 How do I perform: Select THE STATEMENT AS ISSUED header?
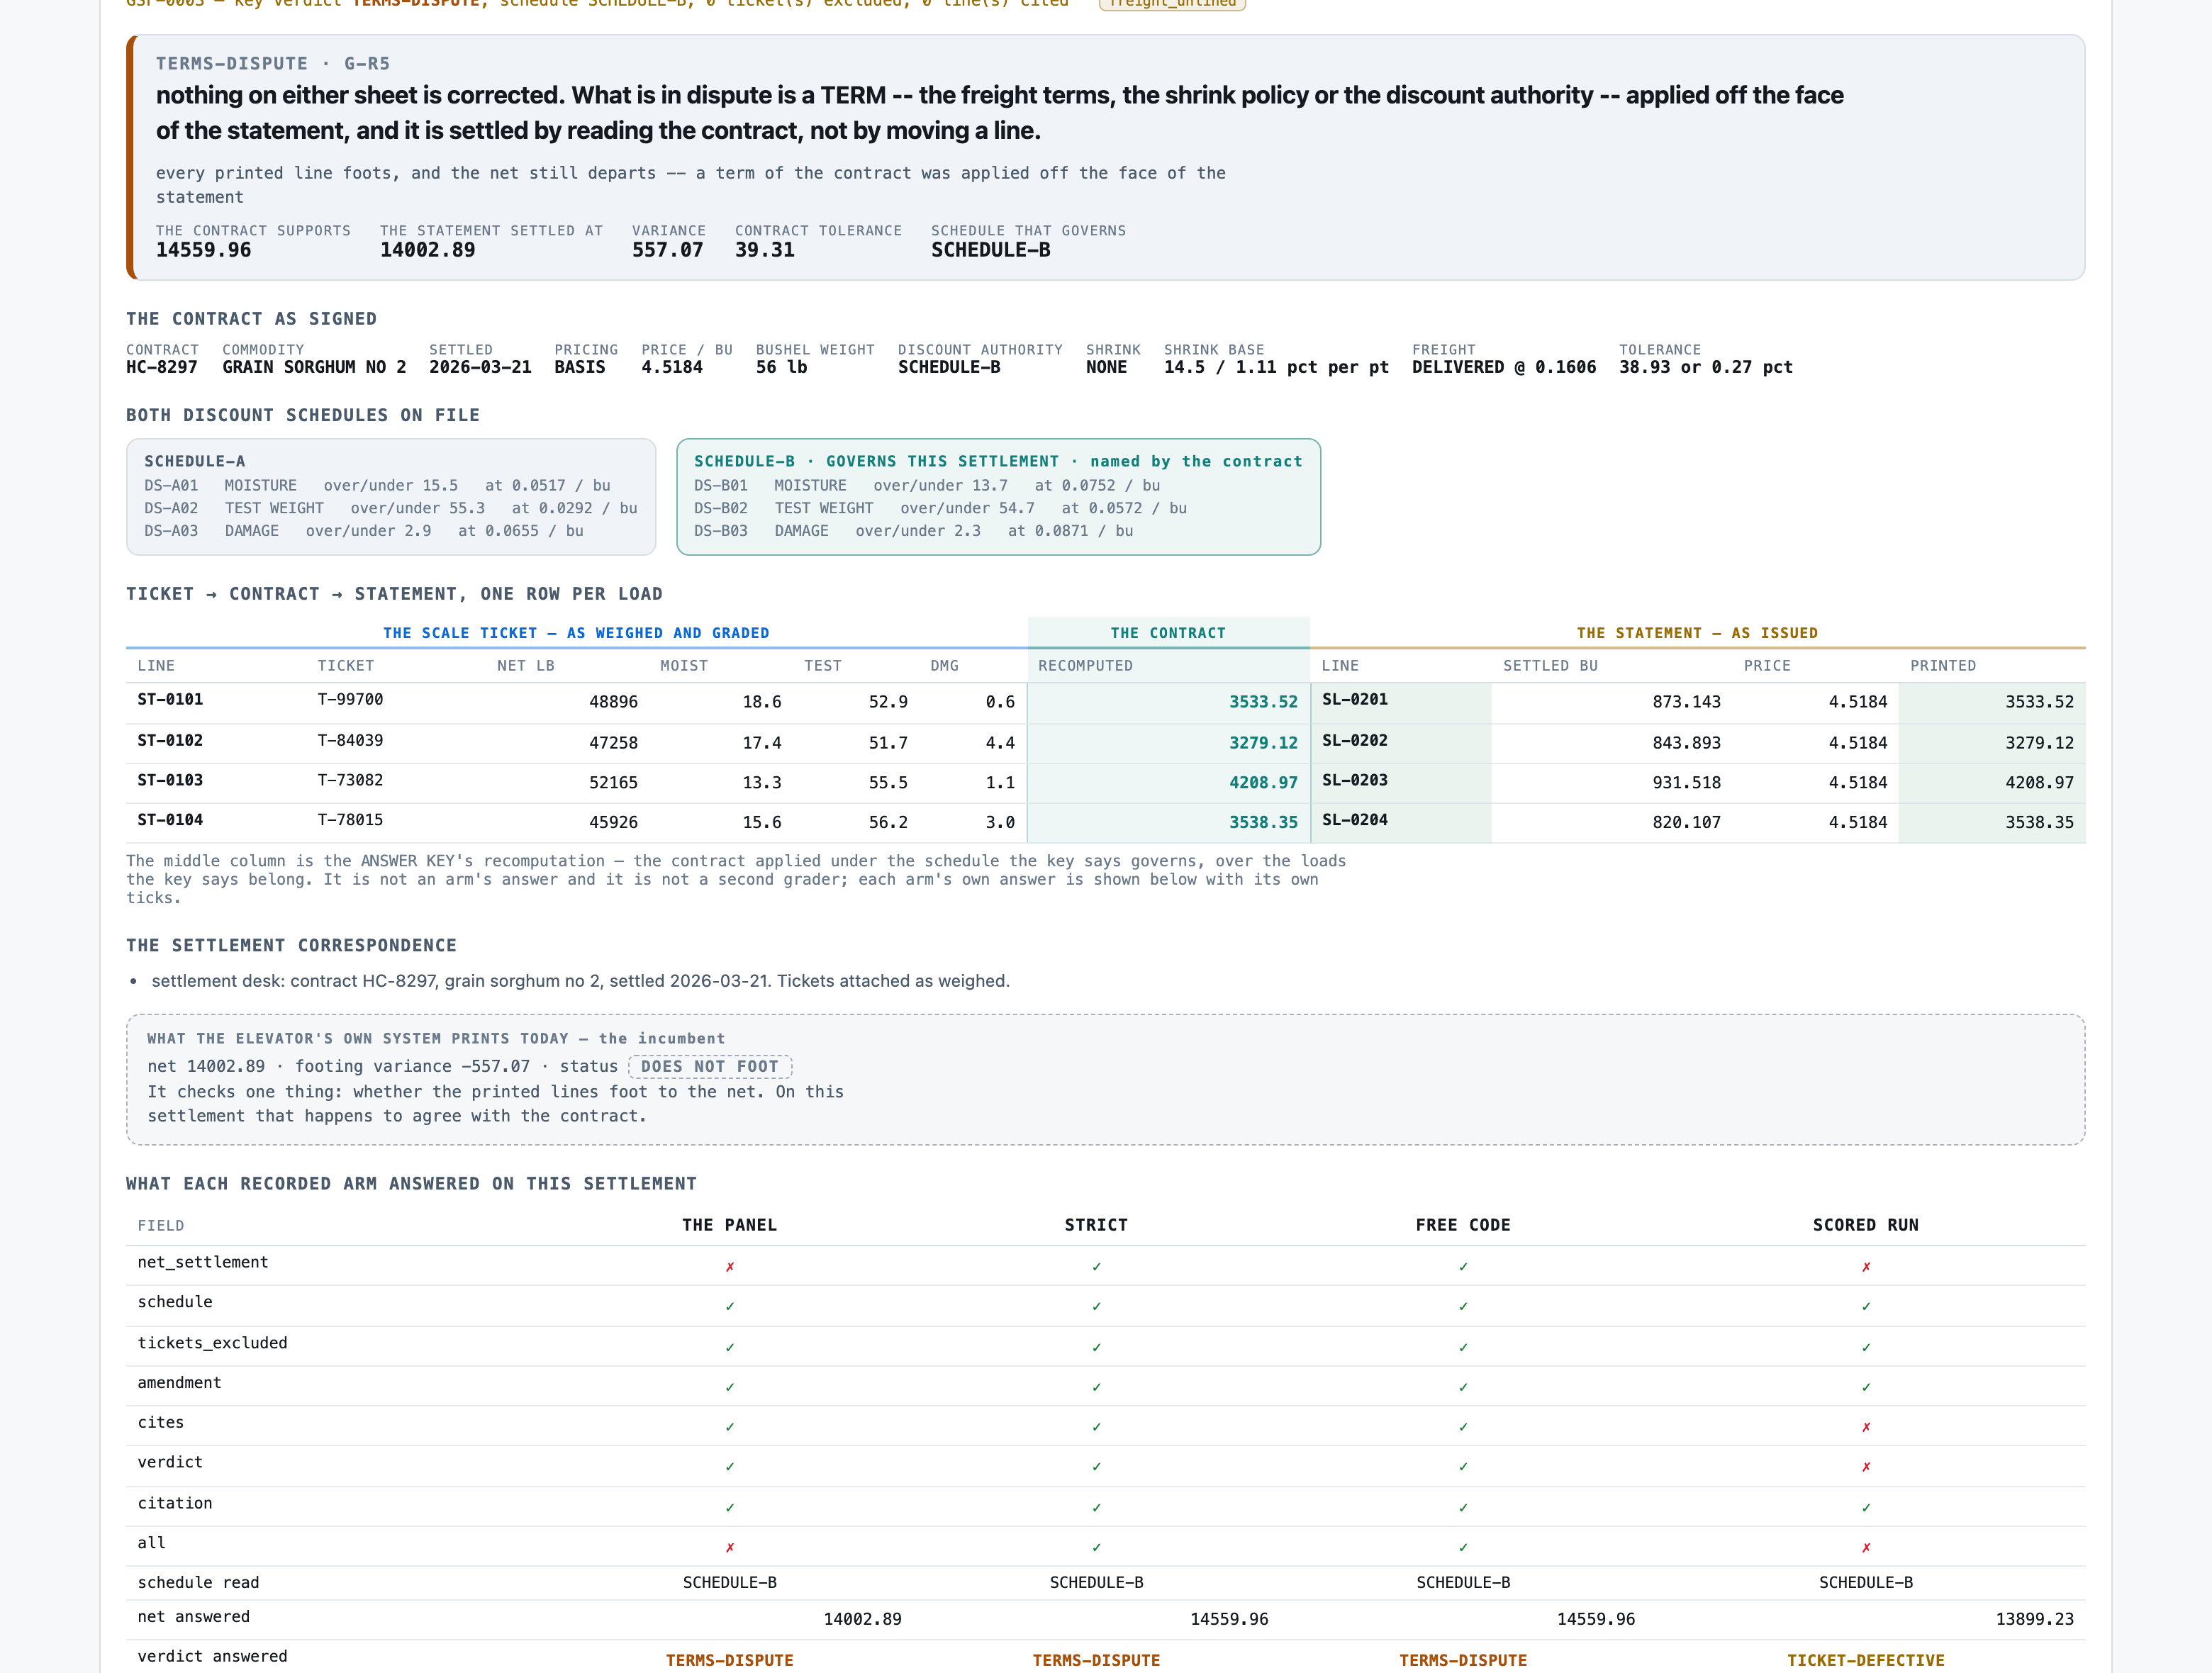(x=1697, y=633)
